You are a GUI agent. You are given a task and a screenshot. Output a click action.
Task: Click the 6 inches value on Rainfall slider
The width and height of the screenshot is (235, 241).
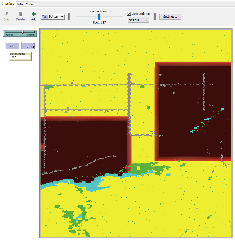click(30, 34)
